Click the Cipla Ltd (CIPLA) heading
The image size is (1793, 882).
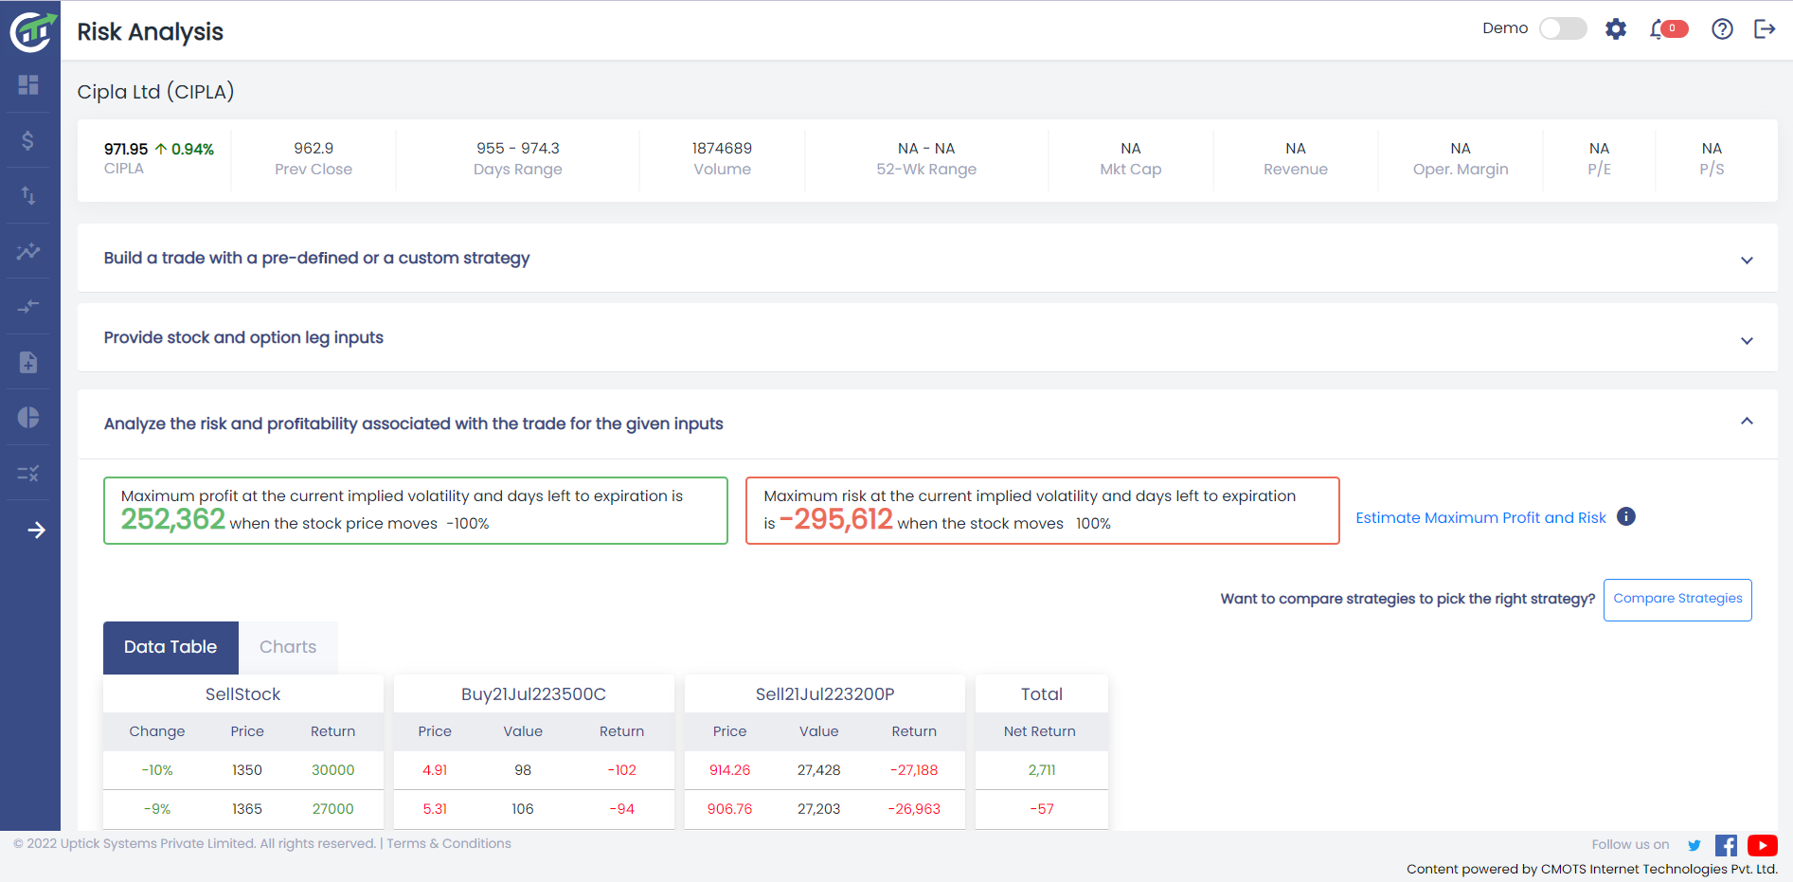coord(155,92)
